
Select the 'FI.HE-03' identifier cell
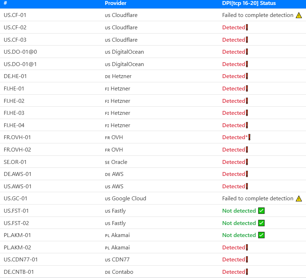14,113
